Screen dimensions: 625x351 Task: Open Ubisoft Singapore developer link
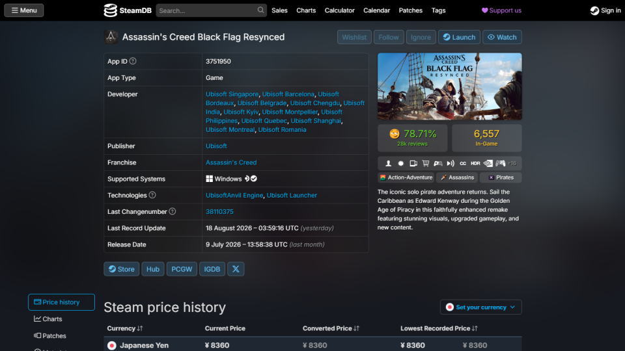pyautogui.click(x=232, y=94)
